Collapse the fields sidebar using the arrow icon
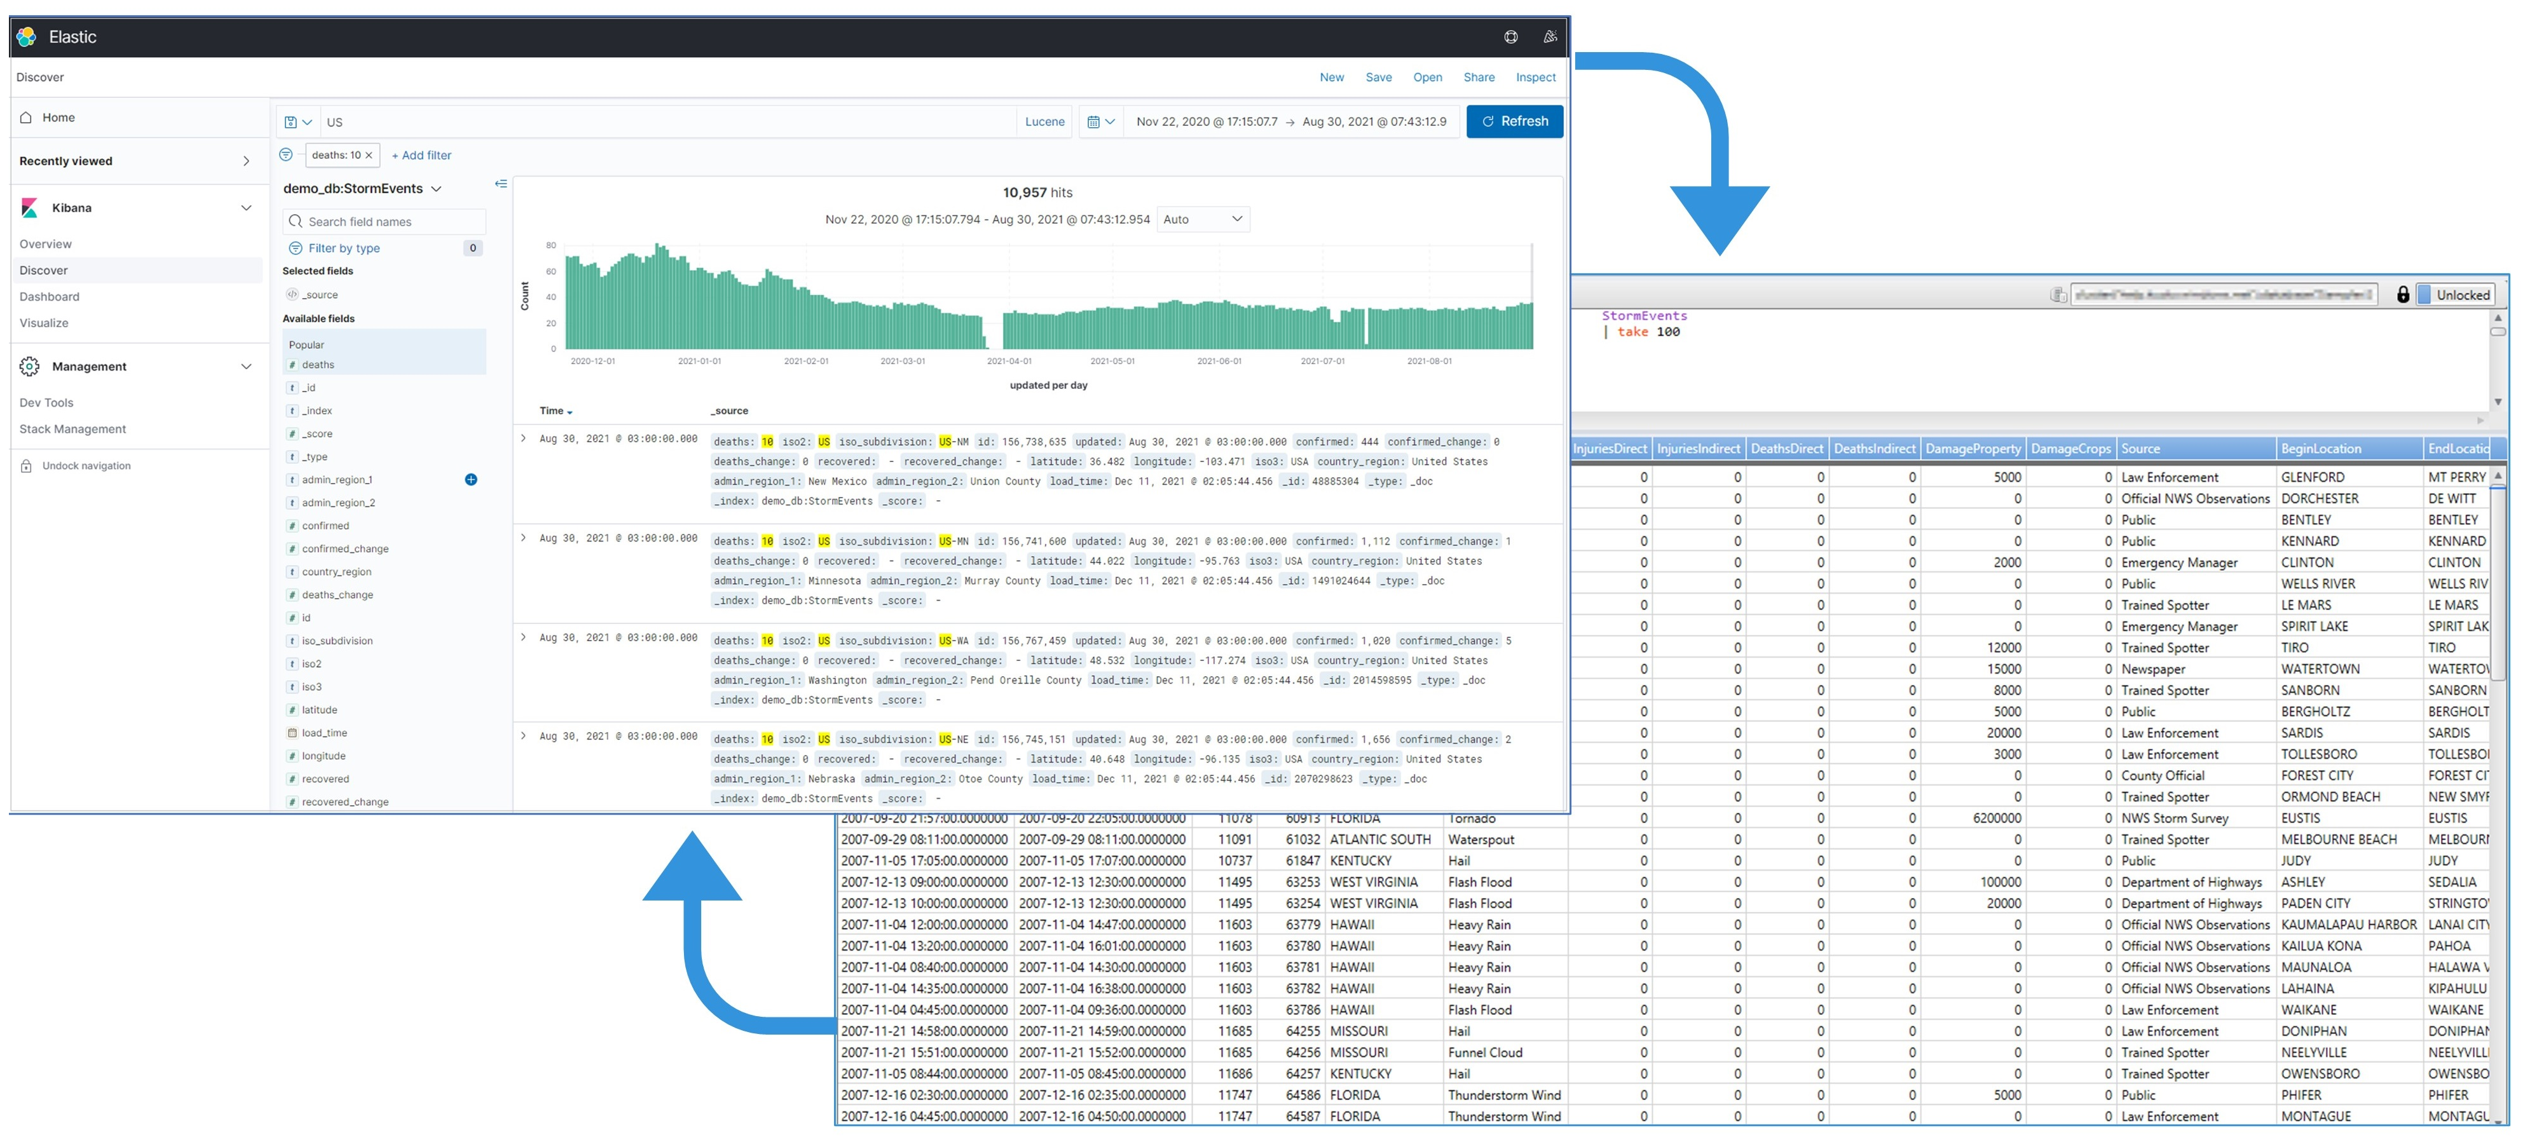The height and width of the screenshot is (1142, 2523). tap(500, 184)
